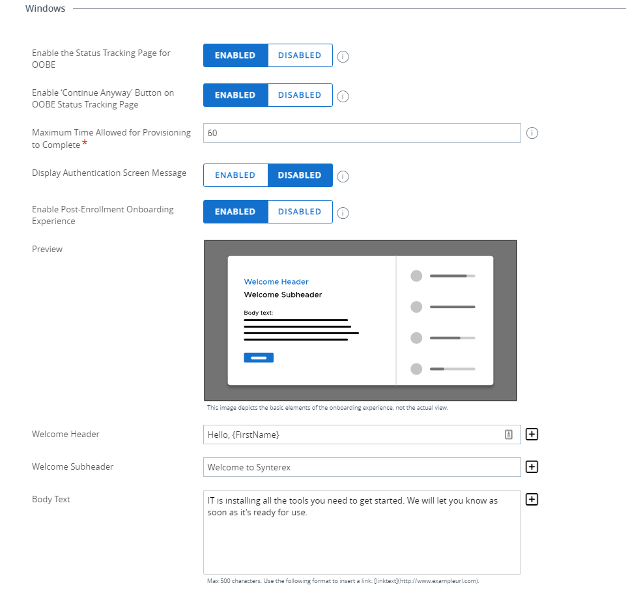This screenshot has height=600, width=626.
Task: Disable the Continue Anyway button on OOBE
Action: 300,95
